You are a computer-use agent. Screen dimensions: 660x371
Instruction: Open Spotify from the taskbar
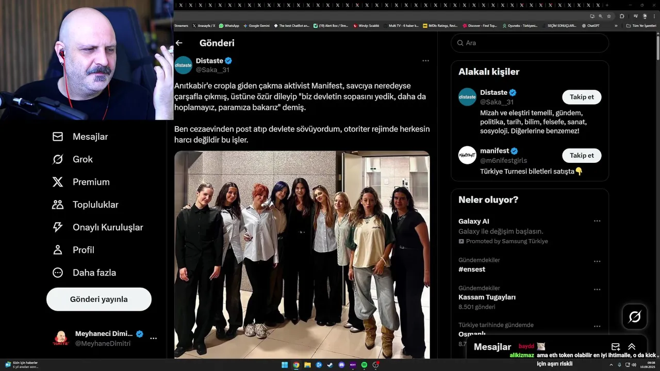(x=364, y=365)
